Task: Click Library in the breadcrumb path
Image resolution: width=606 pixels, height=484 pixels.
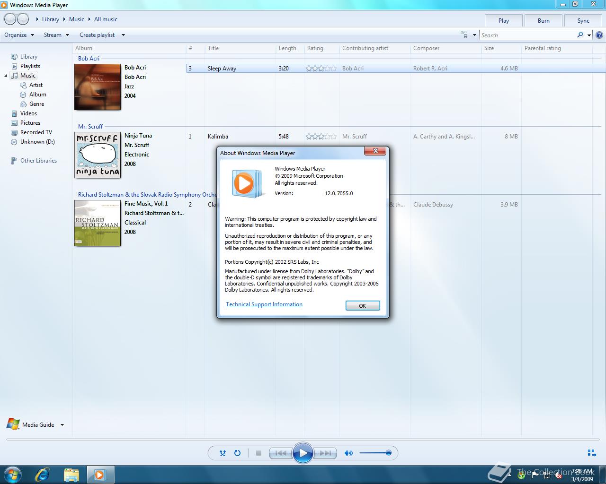Action: point(51,19)
